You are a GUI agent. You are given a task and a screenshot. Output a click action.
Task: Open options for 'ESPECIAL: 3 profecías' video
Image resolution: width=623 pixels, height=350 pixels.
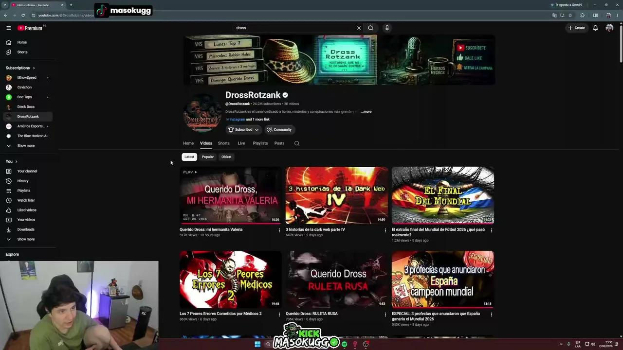(492, 315)
